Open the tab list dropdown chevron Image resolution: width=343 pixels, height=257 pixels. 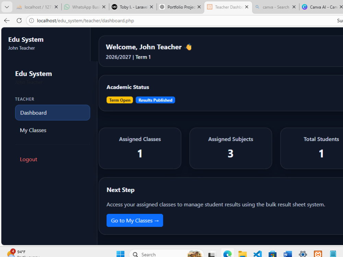[7, 7]
